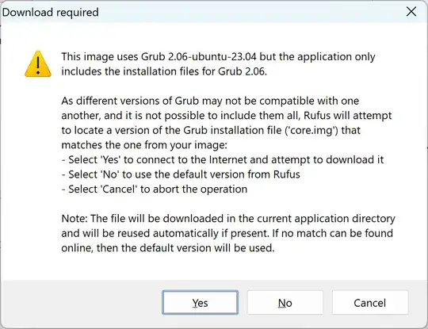Close the Download required dialog window

tap(411, 12)
